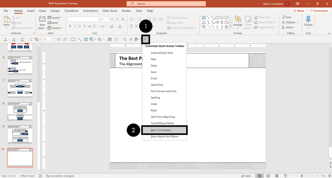Image resolution: width=332 pixels, height=178 pixels.
Task: Click Accessibility: Investigate in status bar
Action: [x=60, y=176]
